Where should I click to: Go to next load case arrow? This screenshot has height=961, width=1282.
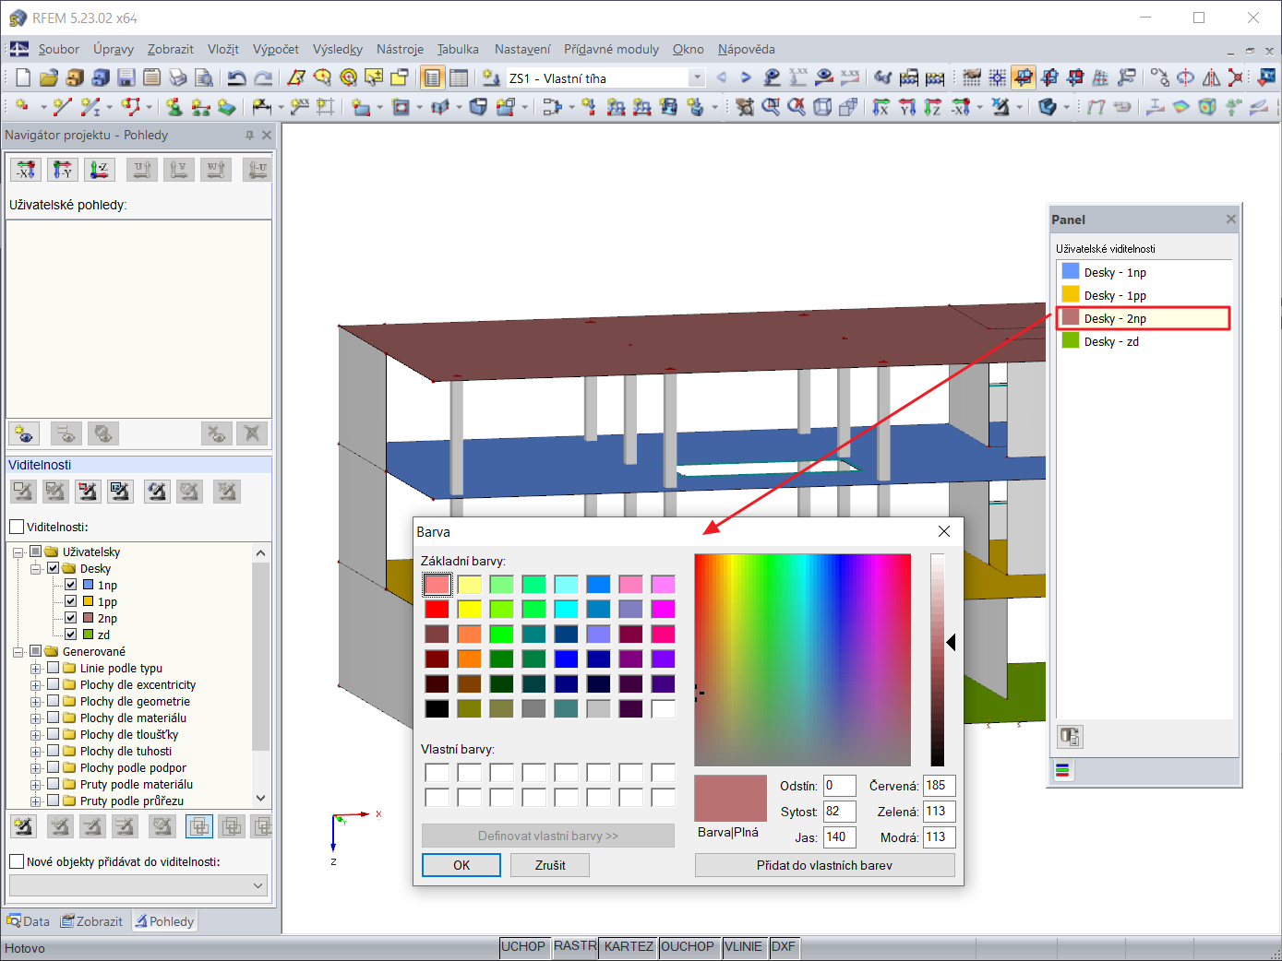coord(746,77)
